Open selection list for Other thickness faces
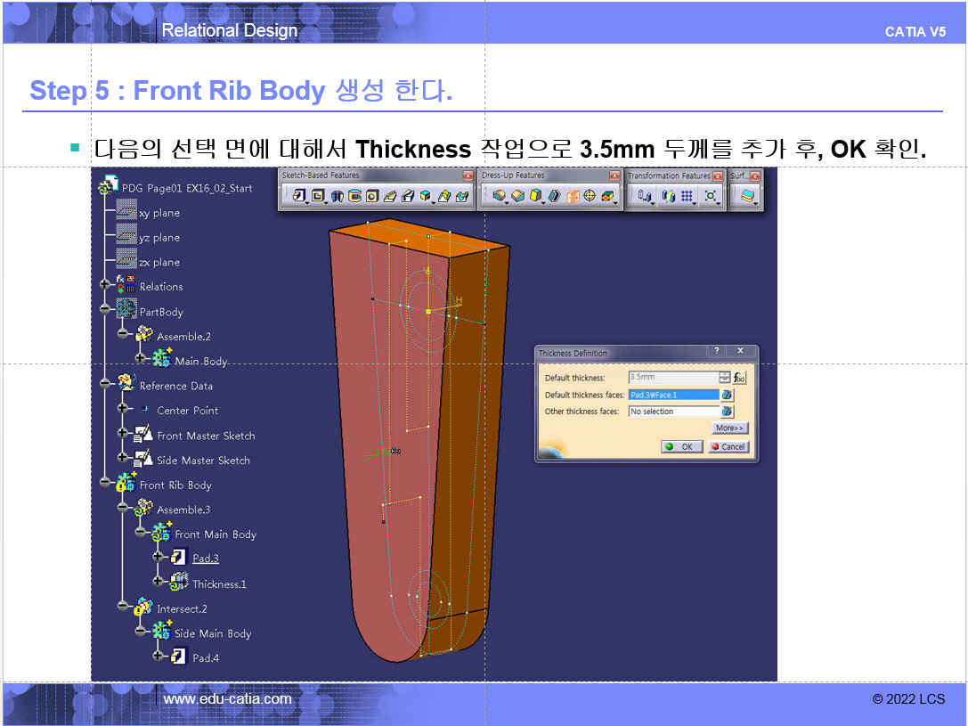 [728, 412]
